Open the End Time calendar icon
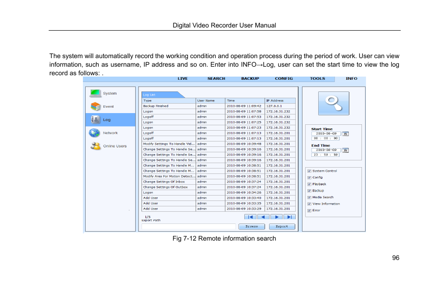 click(345, 150)
